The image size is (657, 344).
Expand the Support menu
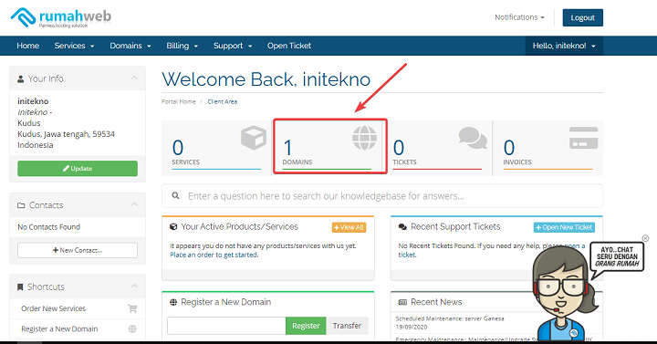pos(233,46)
